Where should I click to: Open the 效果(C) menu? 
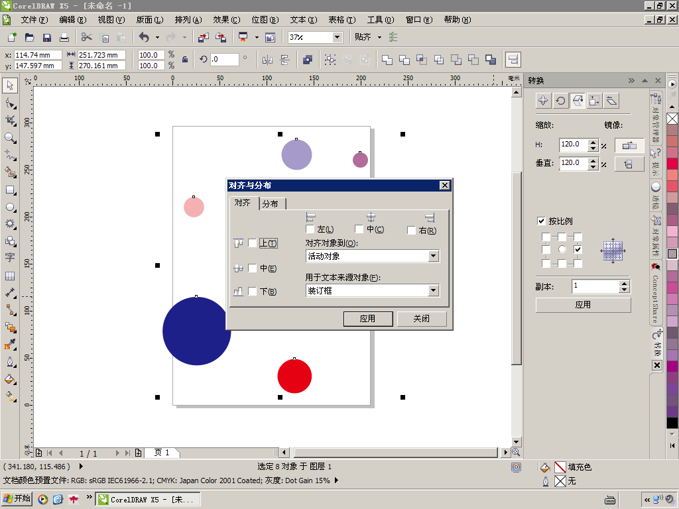227,20
